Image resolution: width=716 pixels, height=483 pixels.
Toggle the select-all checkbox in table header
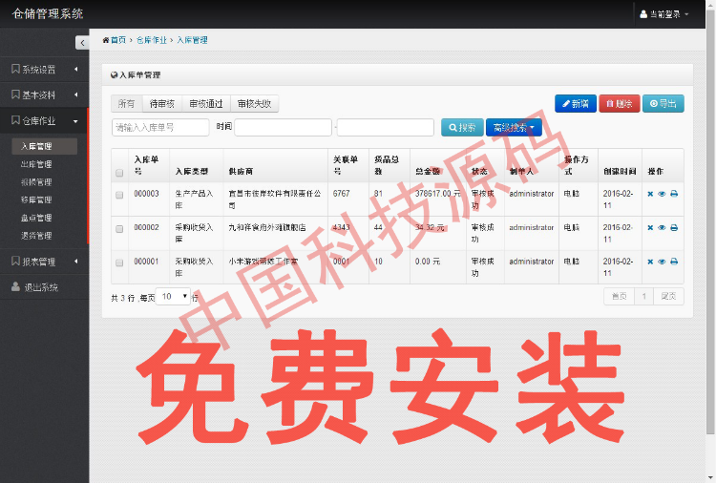(x=119, y=173)
